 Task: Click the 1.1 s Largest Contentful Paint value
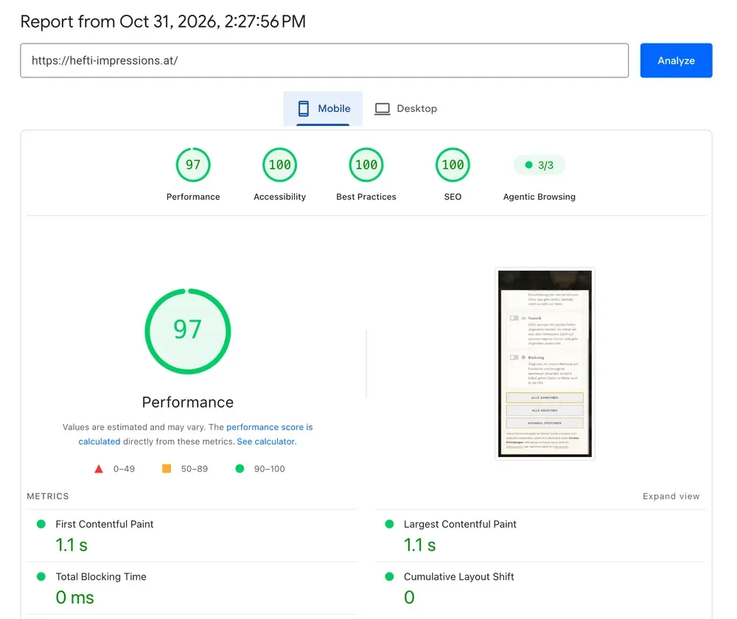420,545
